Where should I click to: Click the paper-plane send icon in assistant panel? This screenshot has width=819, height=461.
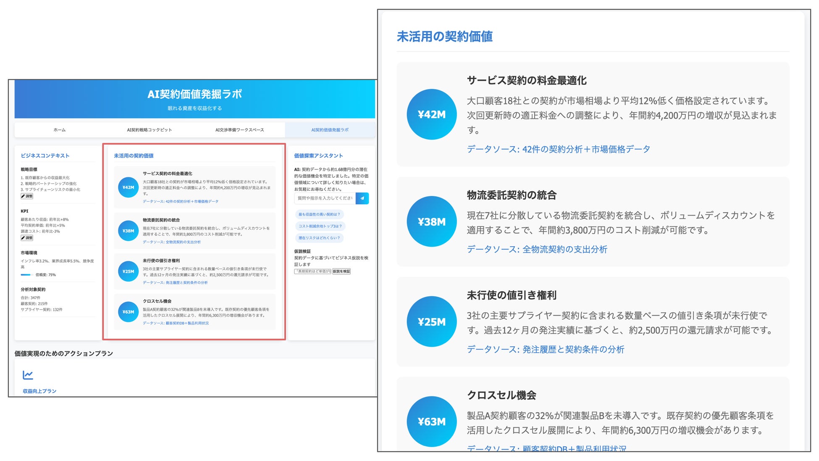click(362, 198)
